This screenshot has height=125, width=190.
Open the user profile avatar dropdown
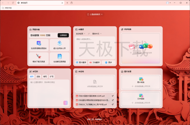coord(168,3)
